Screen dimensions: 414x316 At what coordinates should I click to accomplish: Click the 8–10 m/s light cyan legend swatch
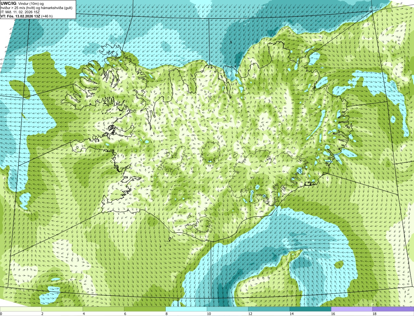coord(186,309)
